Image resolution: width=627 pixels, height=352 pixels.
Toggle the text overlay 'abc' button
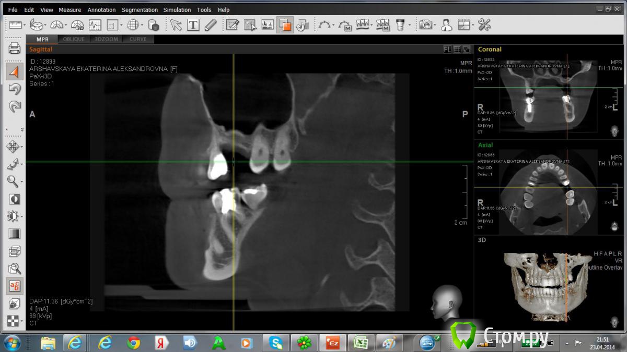click(x=14, y=285)
